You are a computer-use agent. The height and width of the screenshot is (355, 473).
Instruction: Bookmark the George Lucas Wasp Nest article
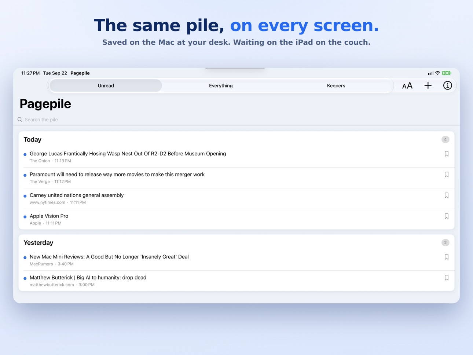447,154
